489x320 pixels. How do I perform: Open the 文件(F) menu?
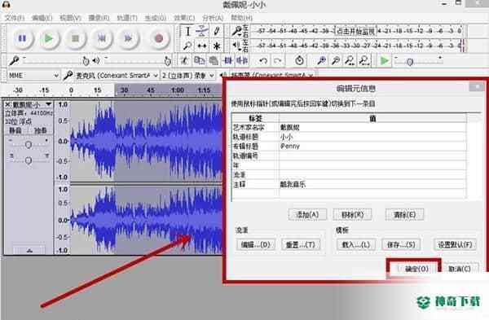[15, 18]
